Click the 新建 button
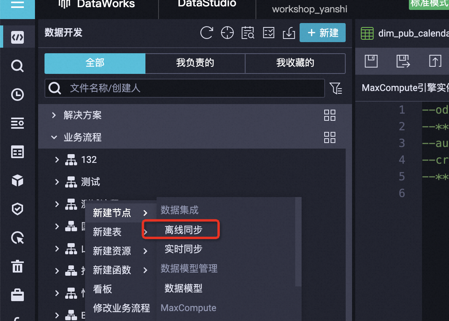The height and width of the screenshot is (321, 449). [322, 33]
